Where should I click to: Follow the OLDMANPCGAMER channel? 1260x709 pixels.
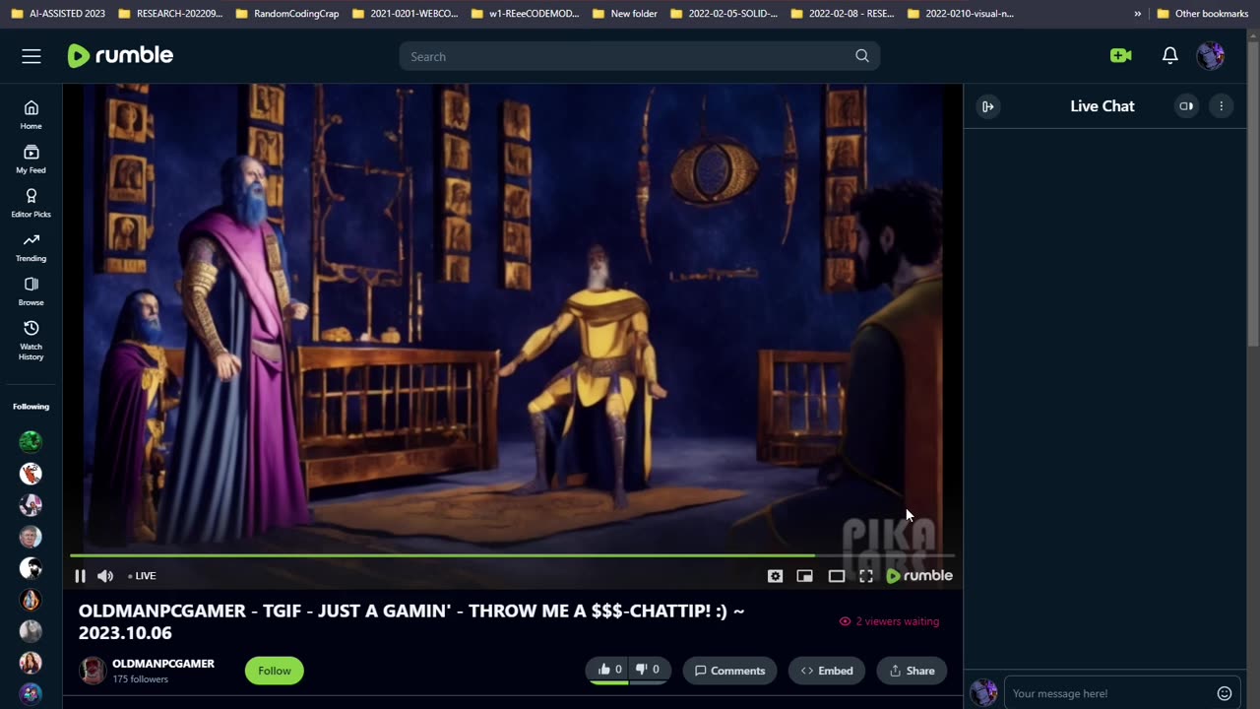[275, 671]
